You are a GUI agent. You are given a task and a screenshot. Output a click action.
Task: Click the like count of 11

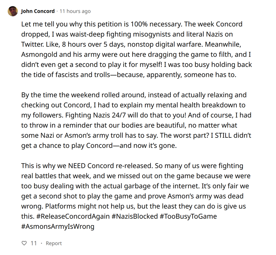(x=33, y=243)
